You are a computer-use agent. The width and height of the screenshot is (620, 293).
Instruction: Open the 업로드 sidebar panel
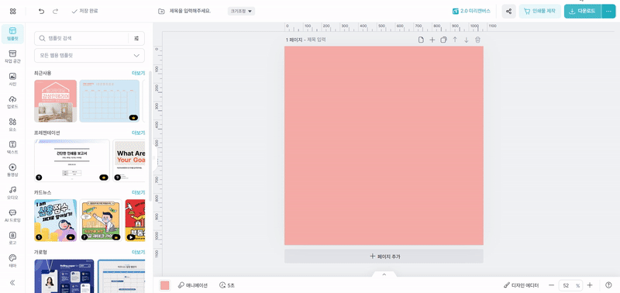[12, 102]
